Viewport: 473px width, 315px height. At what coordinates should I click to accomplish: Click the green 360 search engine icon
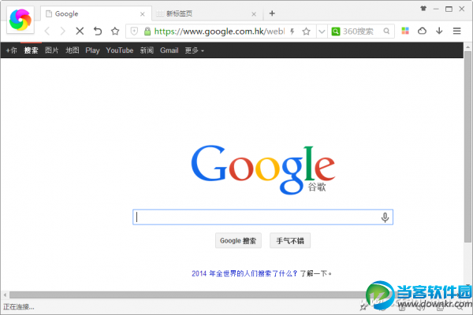point(336,31)
